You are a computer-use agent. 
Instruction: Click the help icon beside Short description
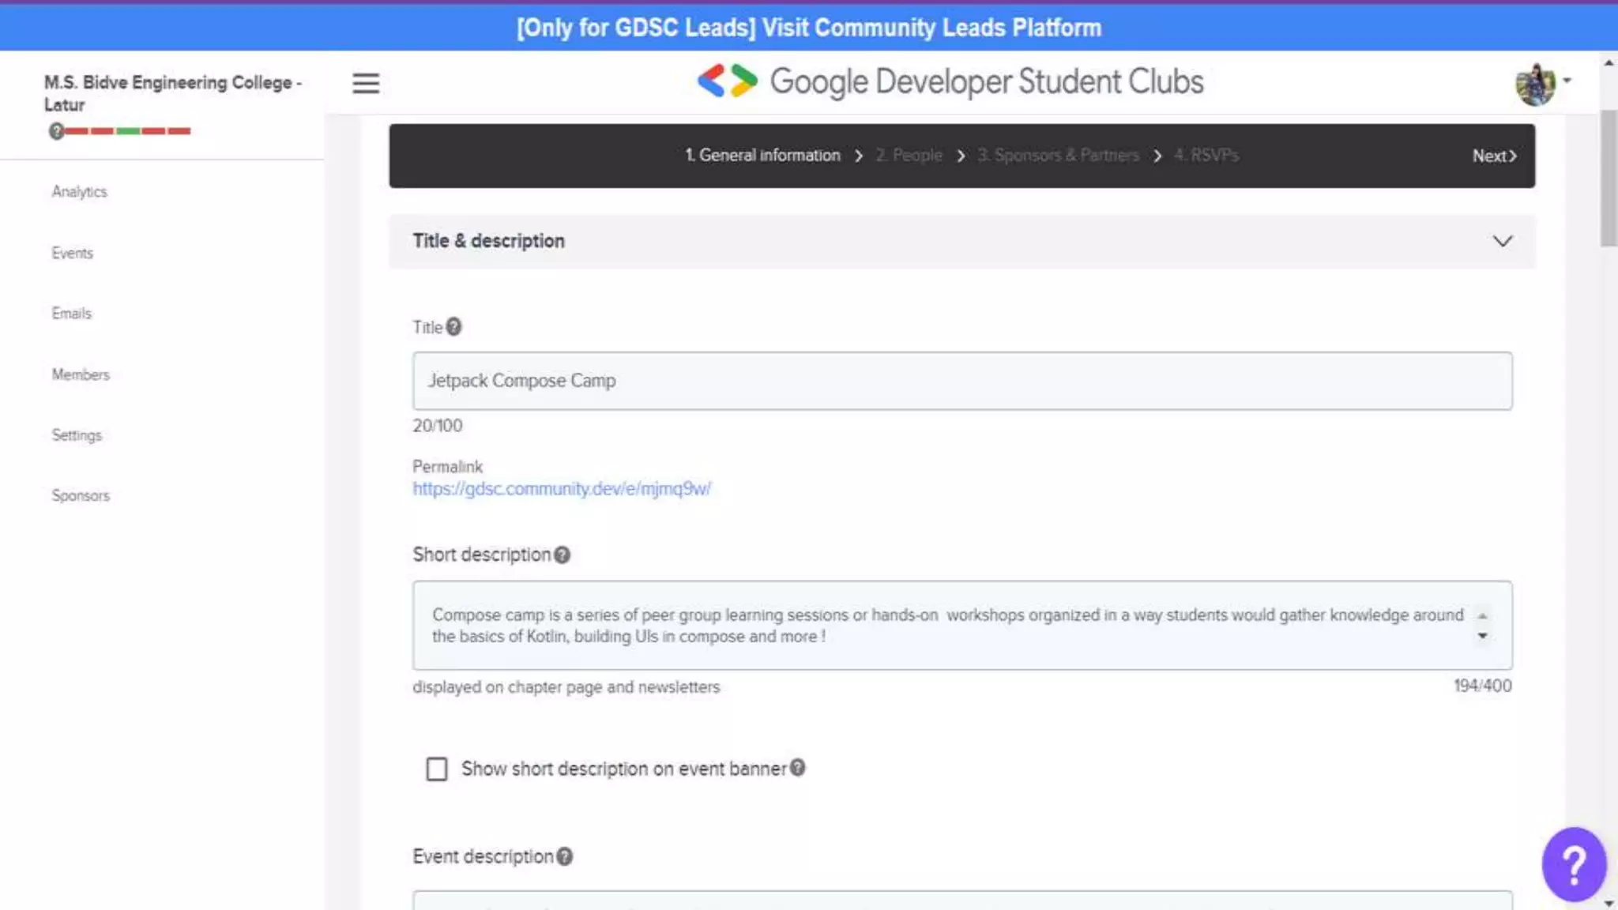562,555
